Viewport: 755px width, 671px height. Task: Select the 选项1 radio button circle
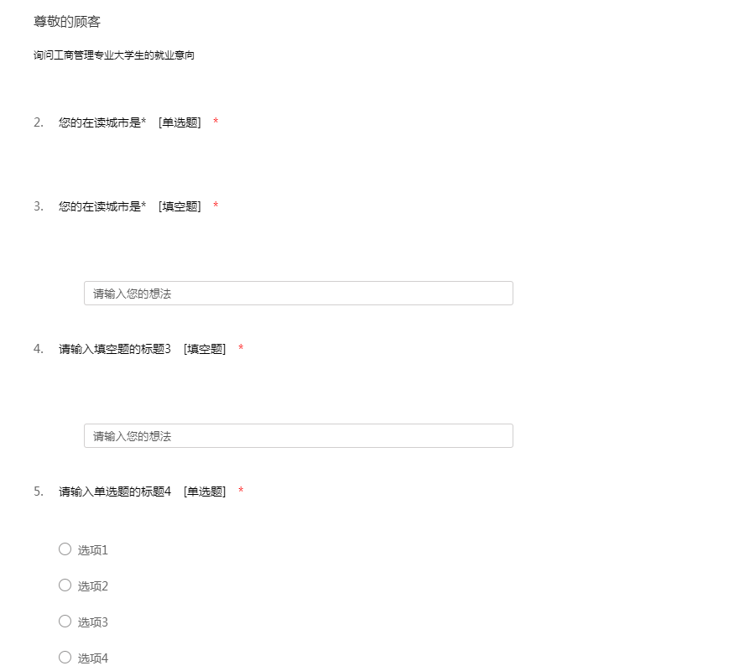[x=65, y=549]
